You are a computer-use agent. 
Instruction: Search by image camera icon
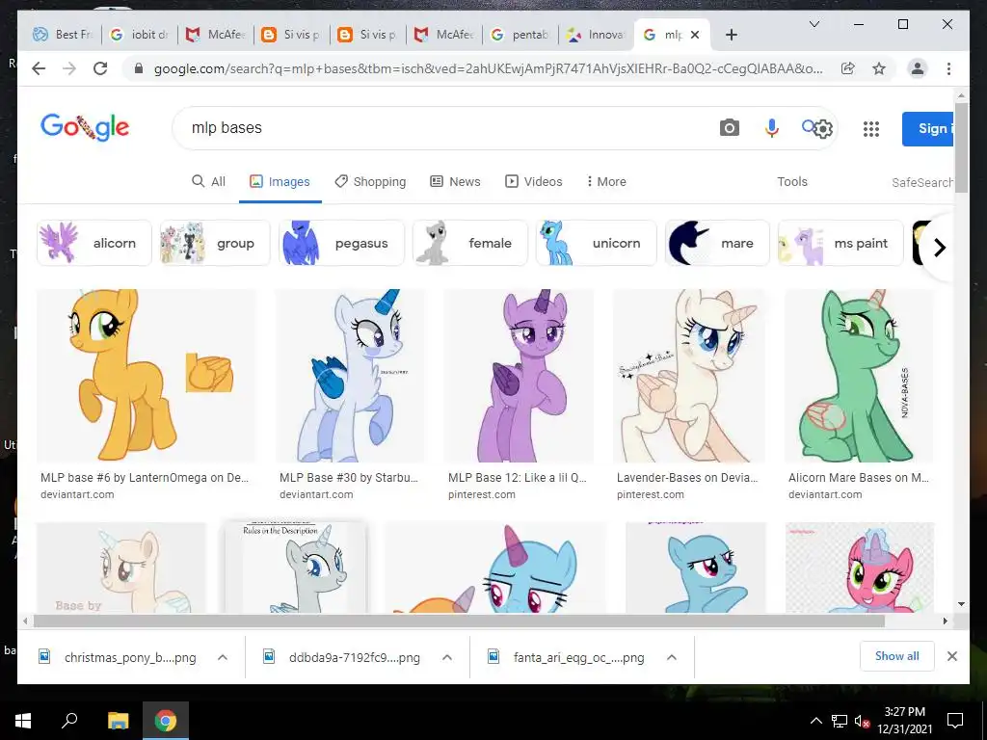(729, 128)
